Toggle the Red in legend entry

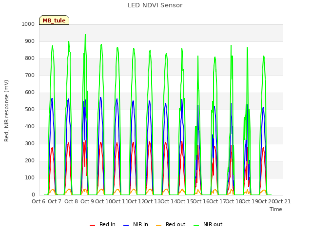click(102, 224)
